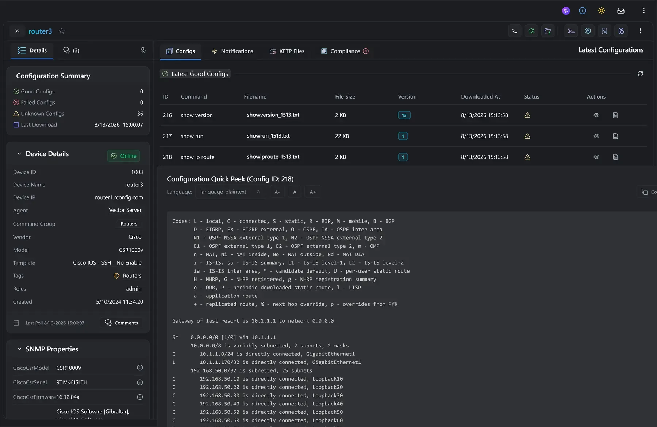Open filename showrun_1513.txt link
657x427 pixels.
(268, 136)
